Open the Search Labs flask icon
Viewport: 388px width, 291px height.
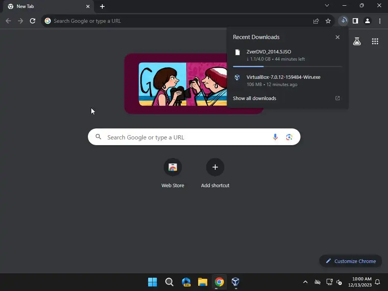point(357,41)
